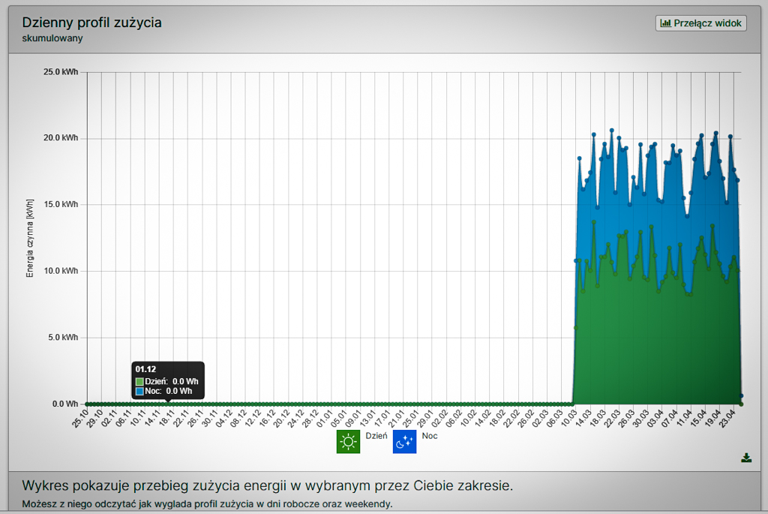This screenshot has height=514, width=768.
Task: Click the 24.12 date label on the x-axis
Action: (295, 419)
